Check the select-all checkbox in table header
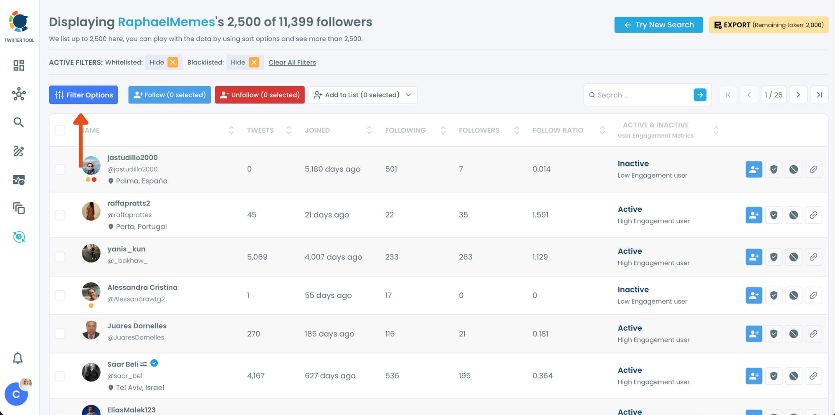 60,130
